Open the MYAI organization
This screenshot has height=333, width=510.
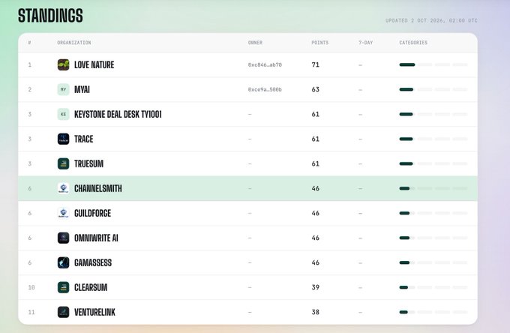pos(82,89)
